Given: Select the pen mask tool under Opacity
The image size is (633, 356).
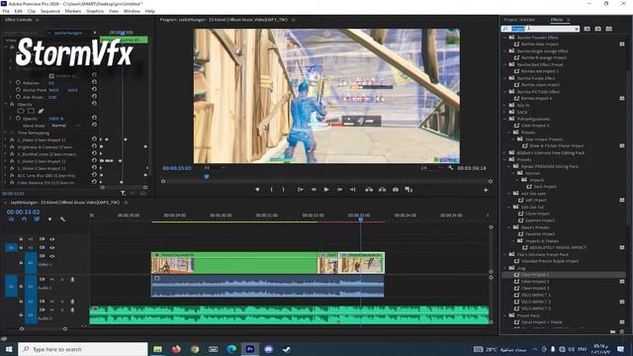Looking at the screenshot, I should (41, 111).
